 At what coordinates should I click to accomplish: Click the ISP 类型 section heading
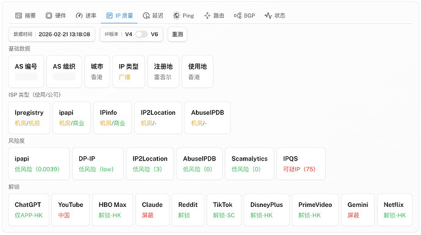35,95
